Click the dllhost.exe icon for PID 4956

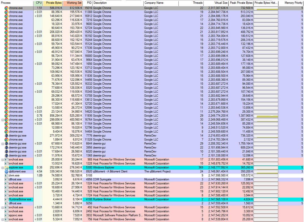6,180
